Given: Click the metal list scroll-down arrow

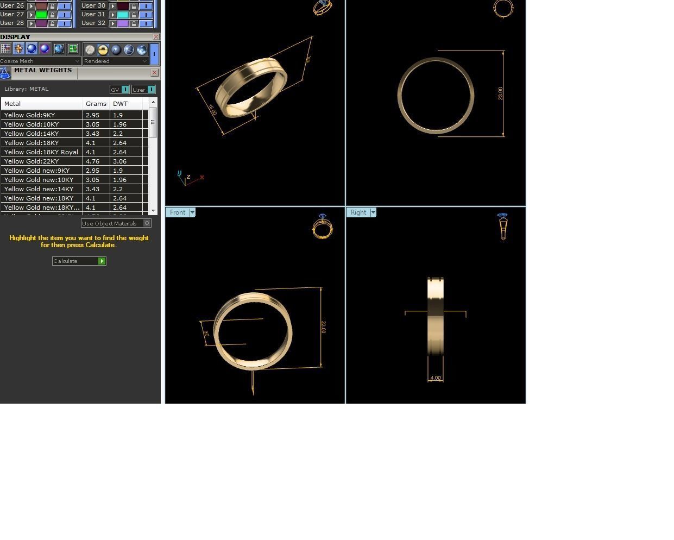Looking at the screenshot, I should coord(153,211).
